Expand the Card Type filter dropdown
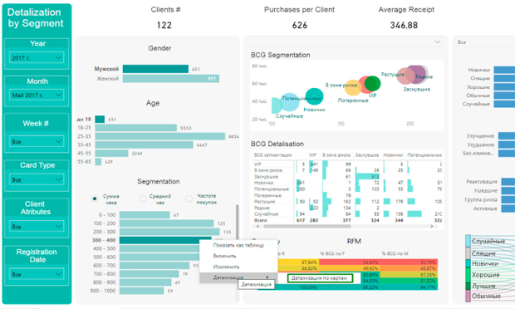Viewport: 515px width, 309px height. [37, 179]
